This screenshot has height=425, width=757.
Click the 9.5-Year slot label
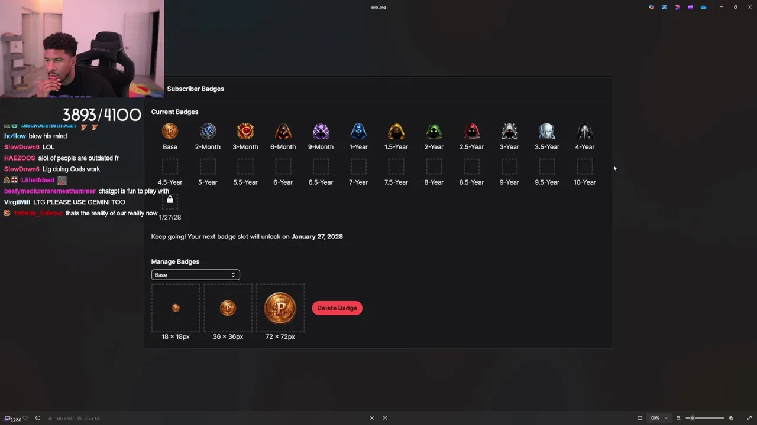tap(547, 182)
